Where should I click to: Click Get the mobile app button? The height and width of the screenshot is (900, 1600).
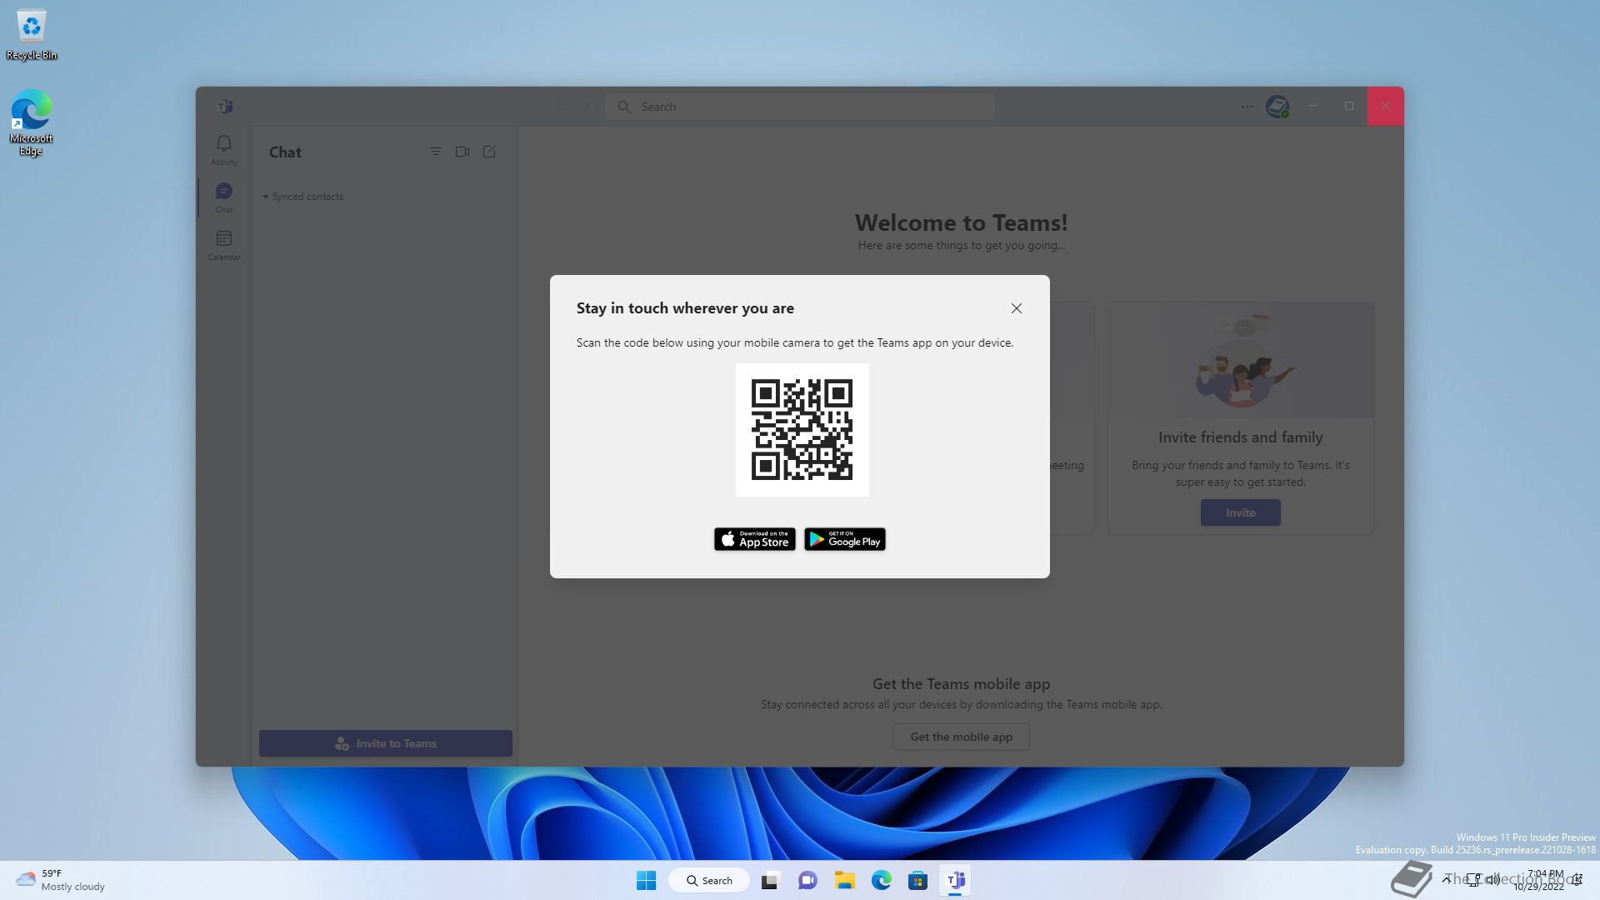[961, 737]
